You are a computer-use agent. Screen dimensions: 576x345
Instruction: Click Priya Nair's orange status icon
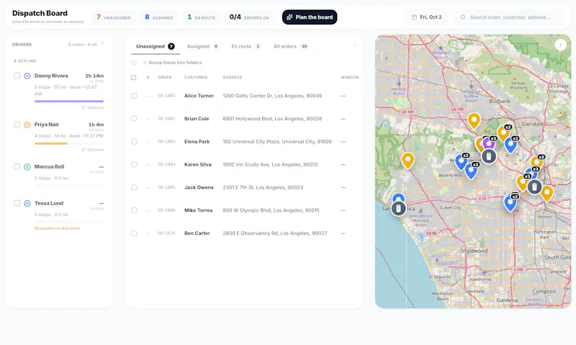tap(27, 125)
